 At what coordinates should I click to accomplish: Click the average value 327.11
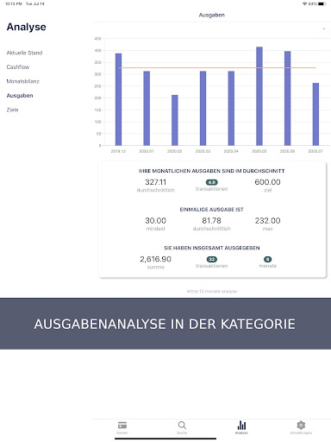click(155, 182)
